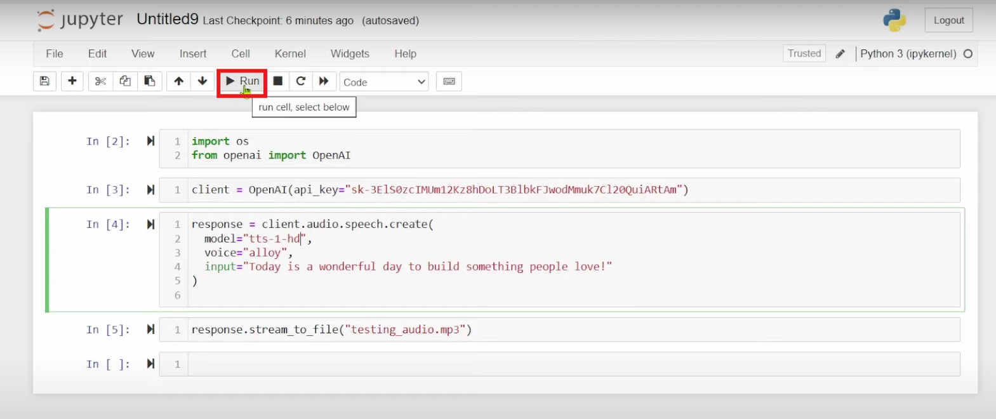This screenshot has width=996, height=419.
Task: Open the command palette keyboard icon
Action: tap(449, 81)
